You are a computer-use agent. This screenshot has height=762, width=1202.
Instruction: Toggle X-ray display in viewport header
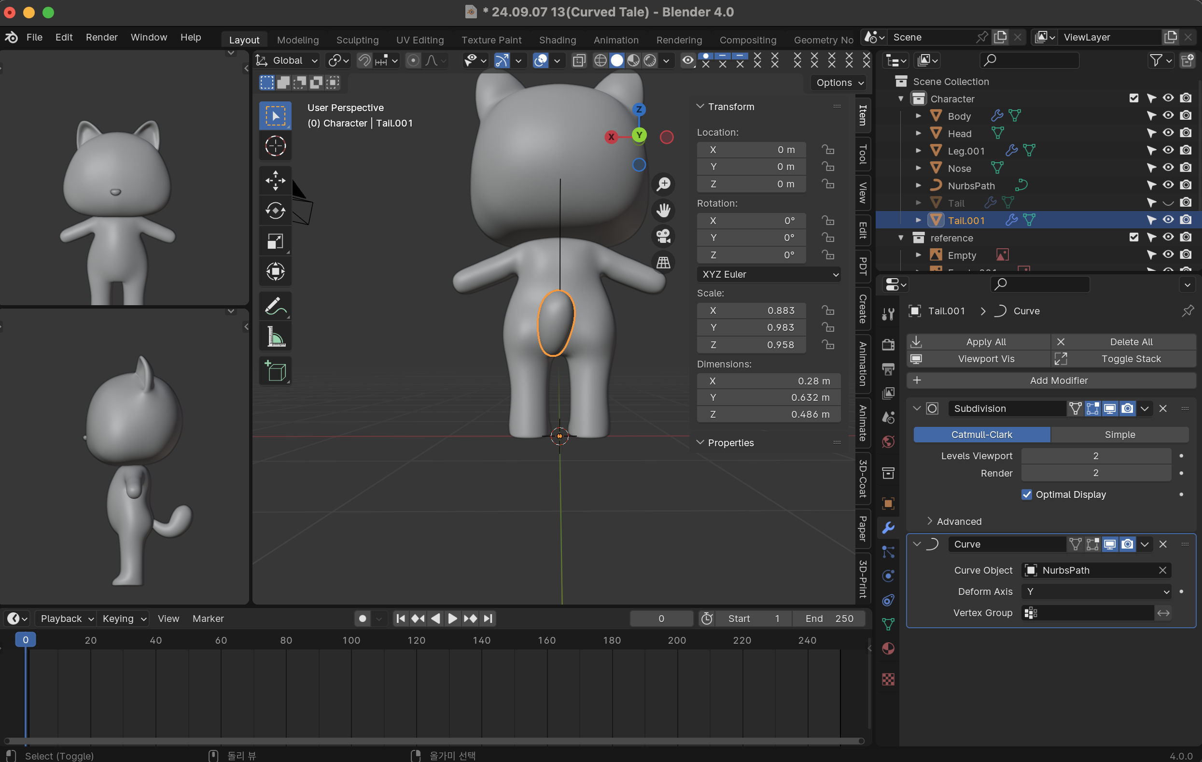(x=579, y=60)
